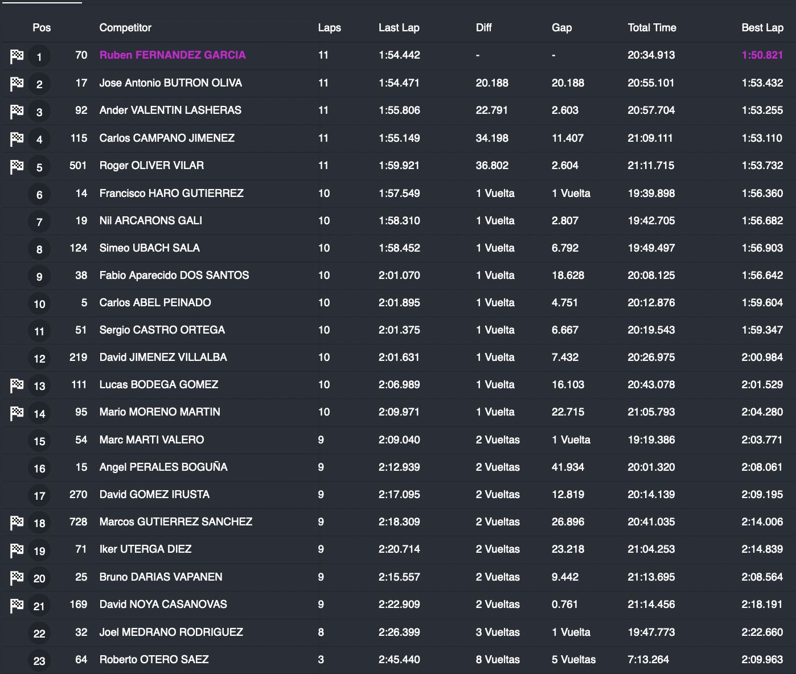Click the highlighted 1:50.821 best lap time
Image resolution: width=796 pixels, height=674 pixels.
coord(762,55)
